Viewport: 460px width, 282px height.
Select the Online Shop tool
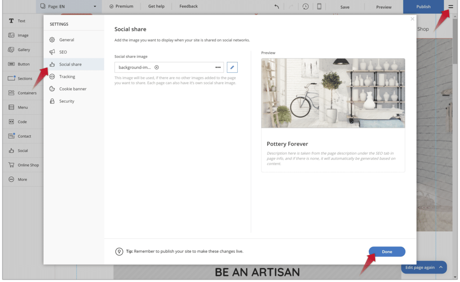pyautogui.click(x=28, y=165)
